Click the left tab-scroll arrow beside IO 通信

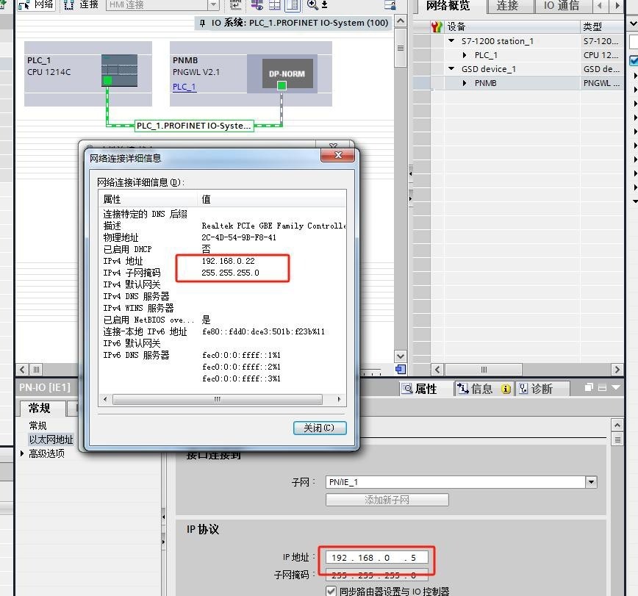tap(599, 6)
